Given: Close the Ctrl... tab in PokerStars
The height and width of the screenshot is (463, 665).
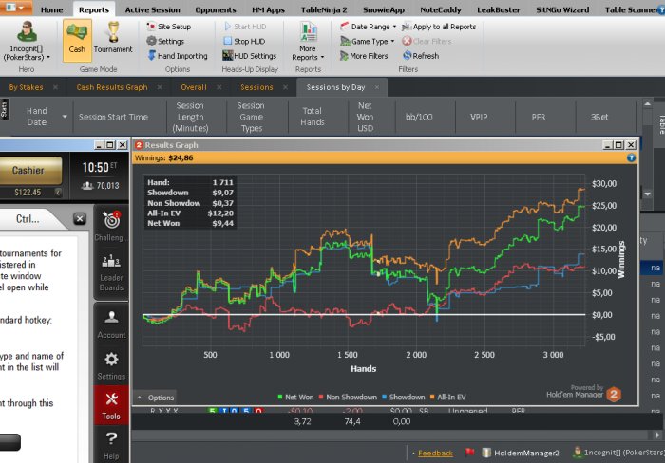Looking at the screenshot, I should tap(80, 219).
